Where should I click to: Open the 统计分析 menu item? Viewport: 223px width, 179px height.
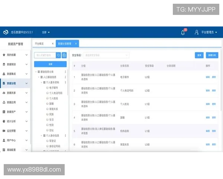coord(15,121)
